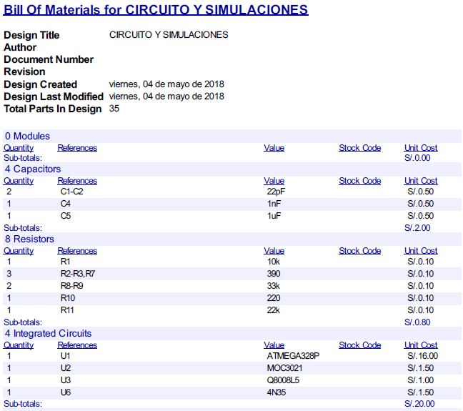The width and height of the screenshot is (463, 411).
Task: Click the S/.16.00 unit cost
Action: 422,356
